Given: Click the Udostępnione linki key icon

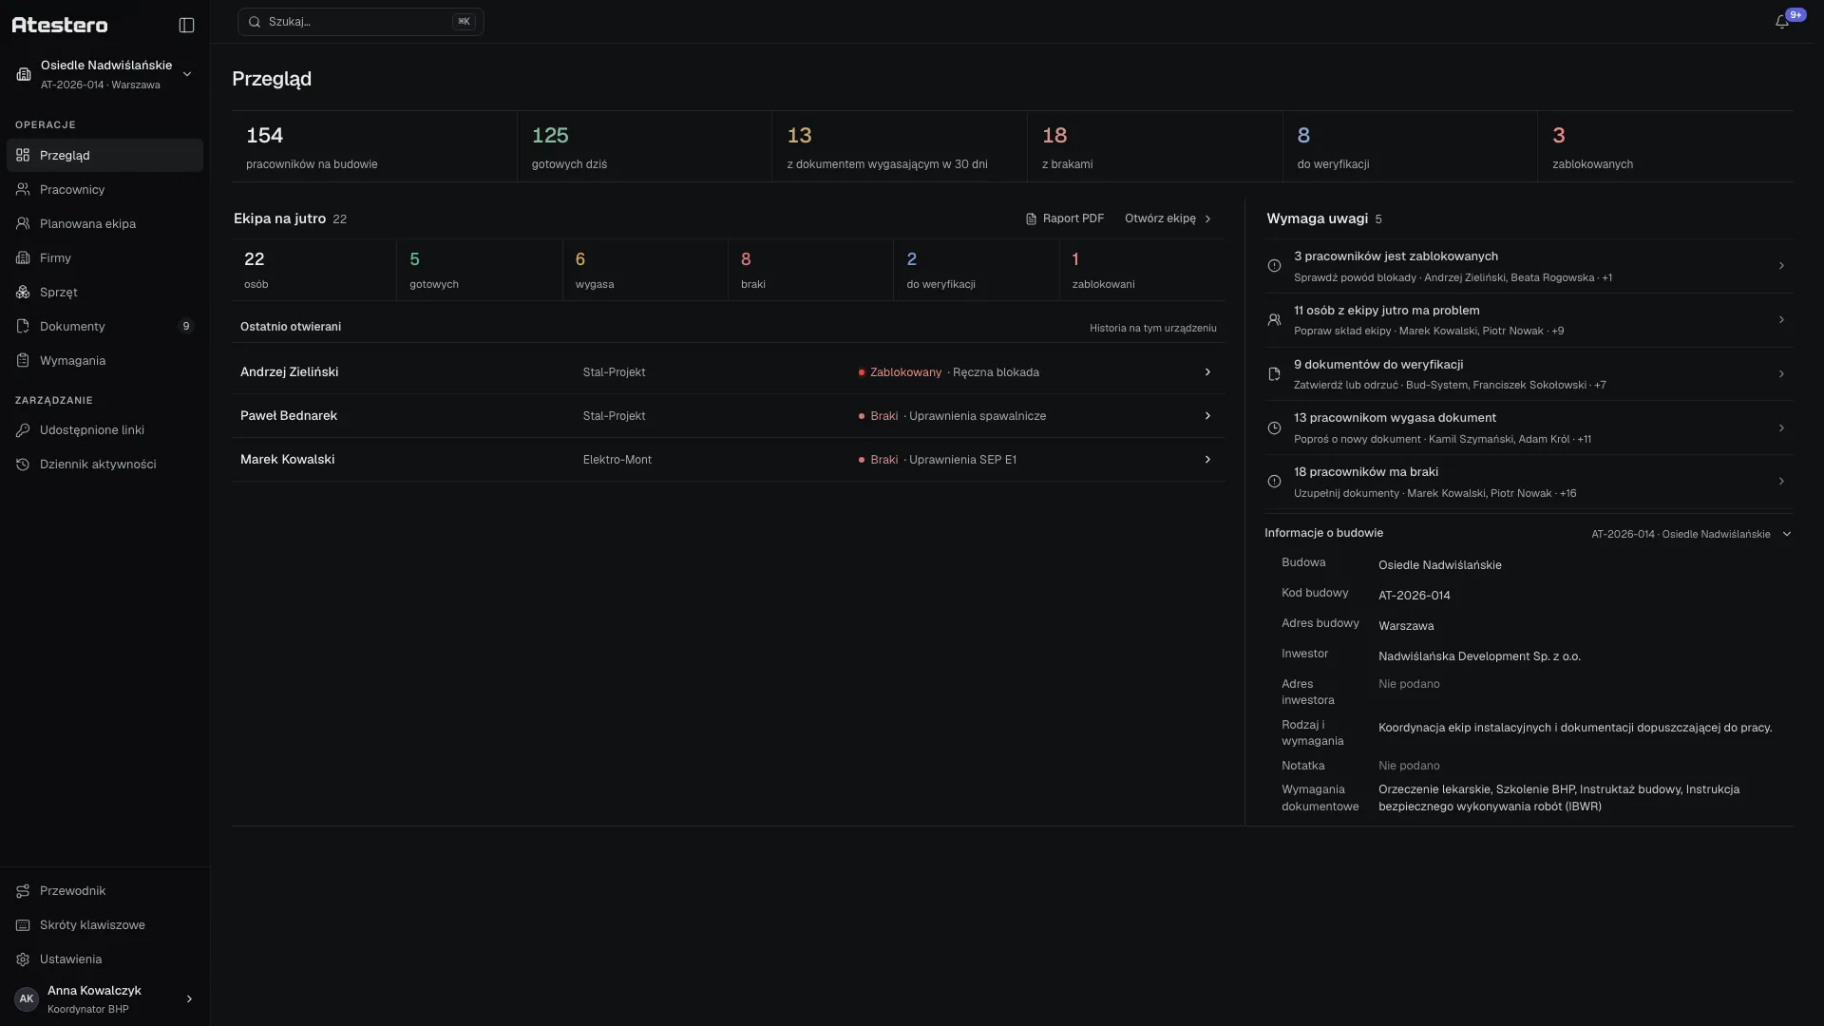Looking at the screenshot, I should [x=23, y=429].
